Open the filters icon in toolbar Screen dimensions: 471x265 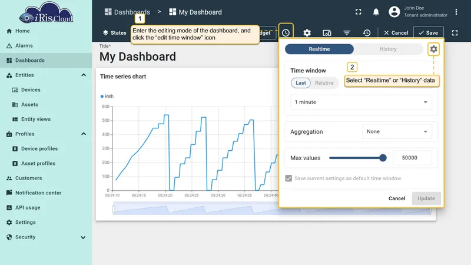click(347, 33)
